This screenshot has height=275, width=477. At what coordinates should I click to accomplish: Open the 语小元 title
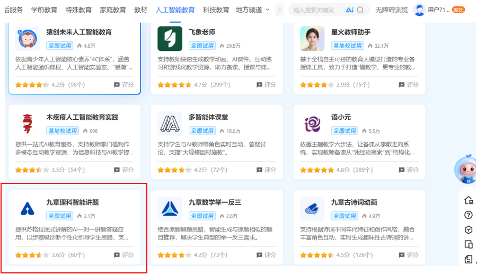click(341, 117)
